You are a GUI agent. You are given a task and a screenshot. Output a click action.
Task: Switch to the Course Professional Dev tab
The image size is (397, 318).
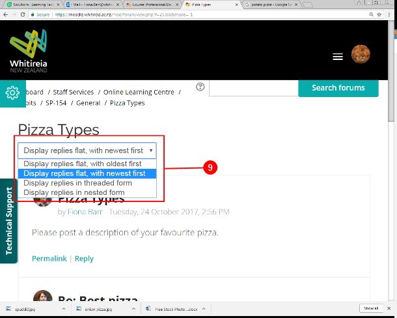152,5
